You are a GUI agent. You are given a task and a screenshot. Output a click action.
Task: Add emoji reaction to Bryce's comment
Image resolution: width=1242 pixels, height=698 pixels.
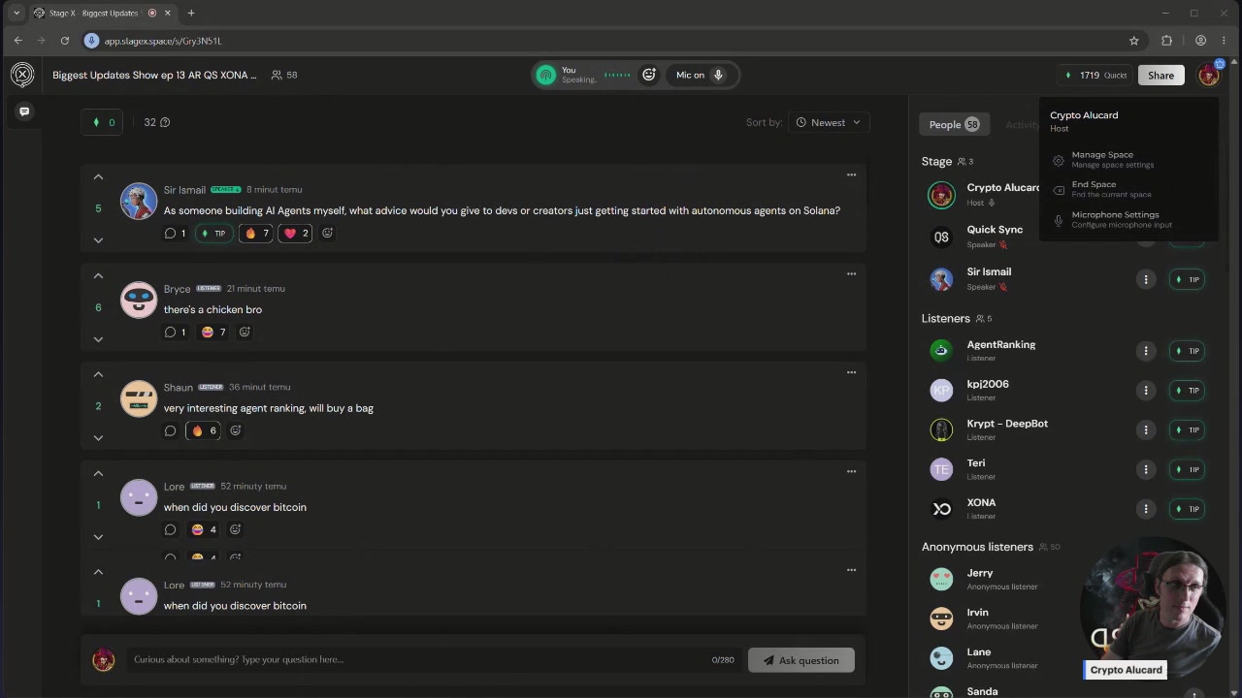coord(245,332)
